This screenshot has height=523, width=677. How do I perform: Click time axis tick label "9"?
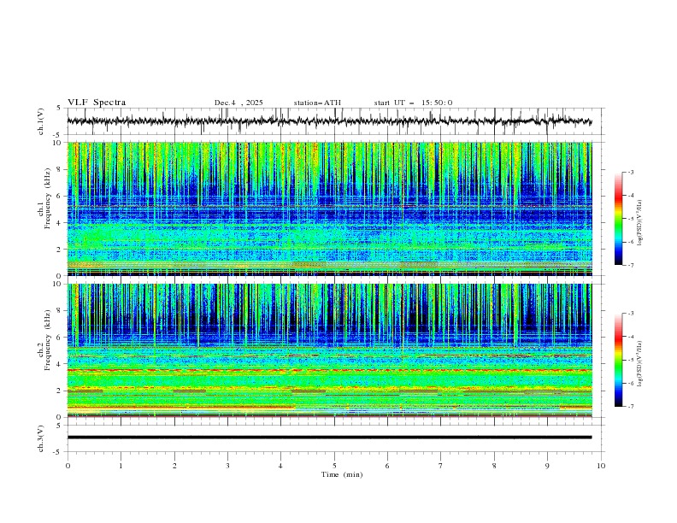pyautogui.click(x=547, y=466)
